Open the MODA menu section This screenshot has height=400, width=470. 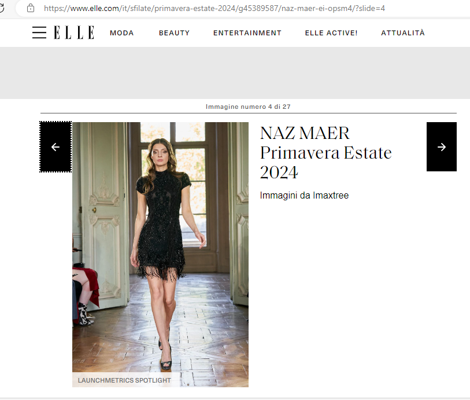coord(122,33)
